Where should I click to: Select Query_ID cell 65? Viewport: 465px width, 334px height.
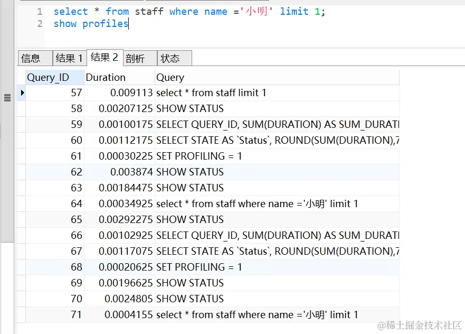[55, 219]
